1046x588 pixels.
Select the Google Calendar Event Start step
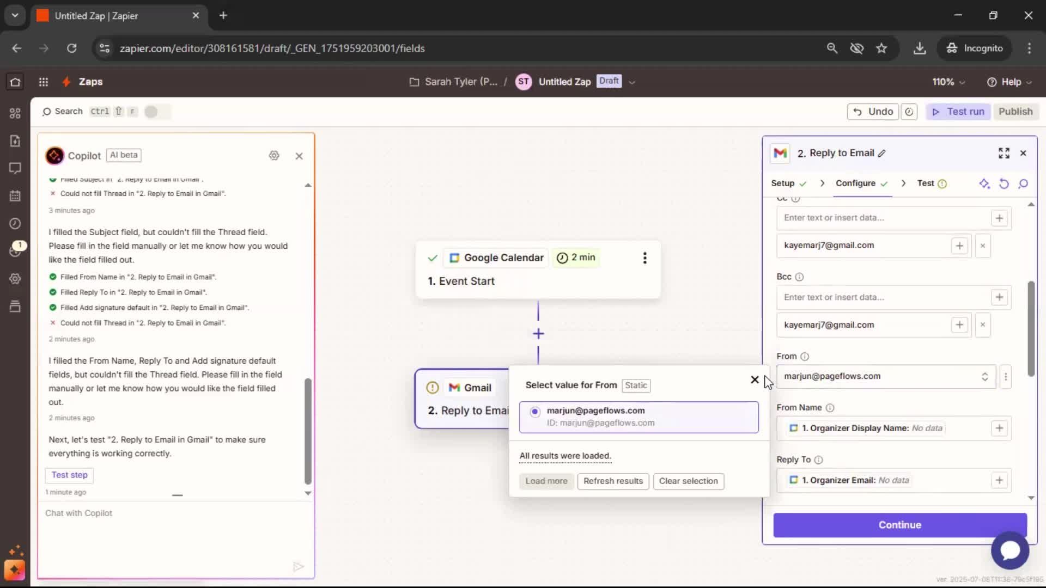(x=538, y=269)
